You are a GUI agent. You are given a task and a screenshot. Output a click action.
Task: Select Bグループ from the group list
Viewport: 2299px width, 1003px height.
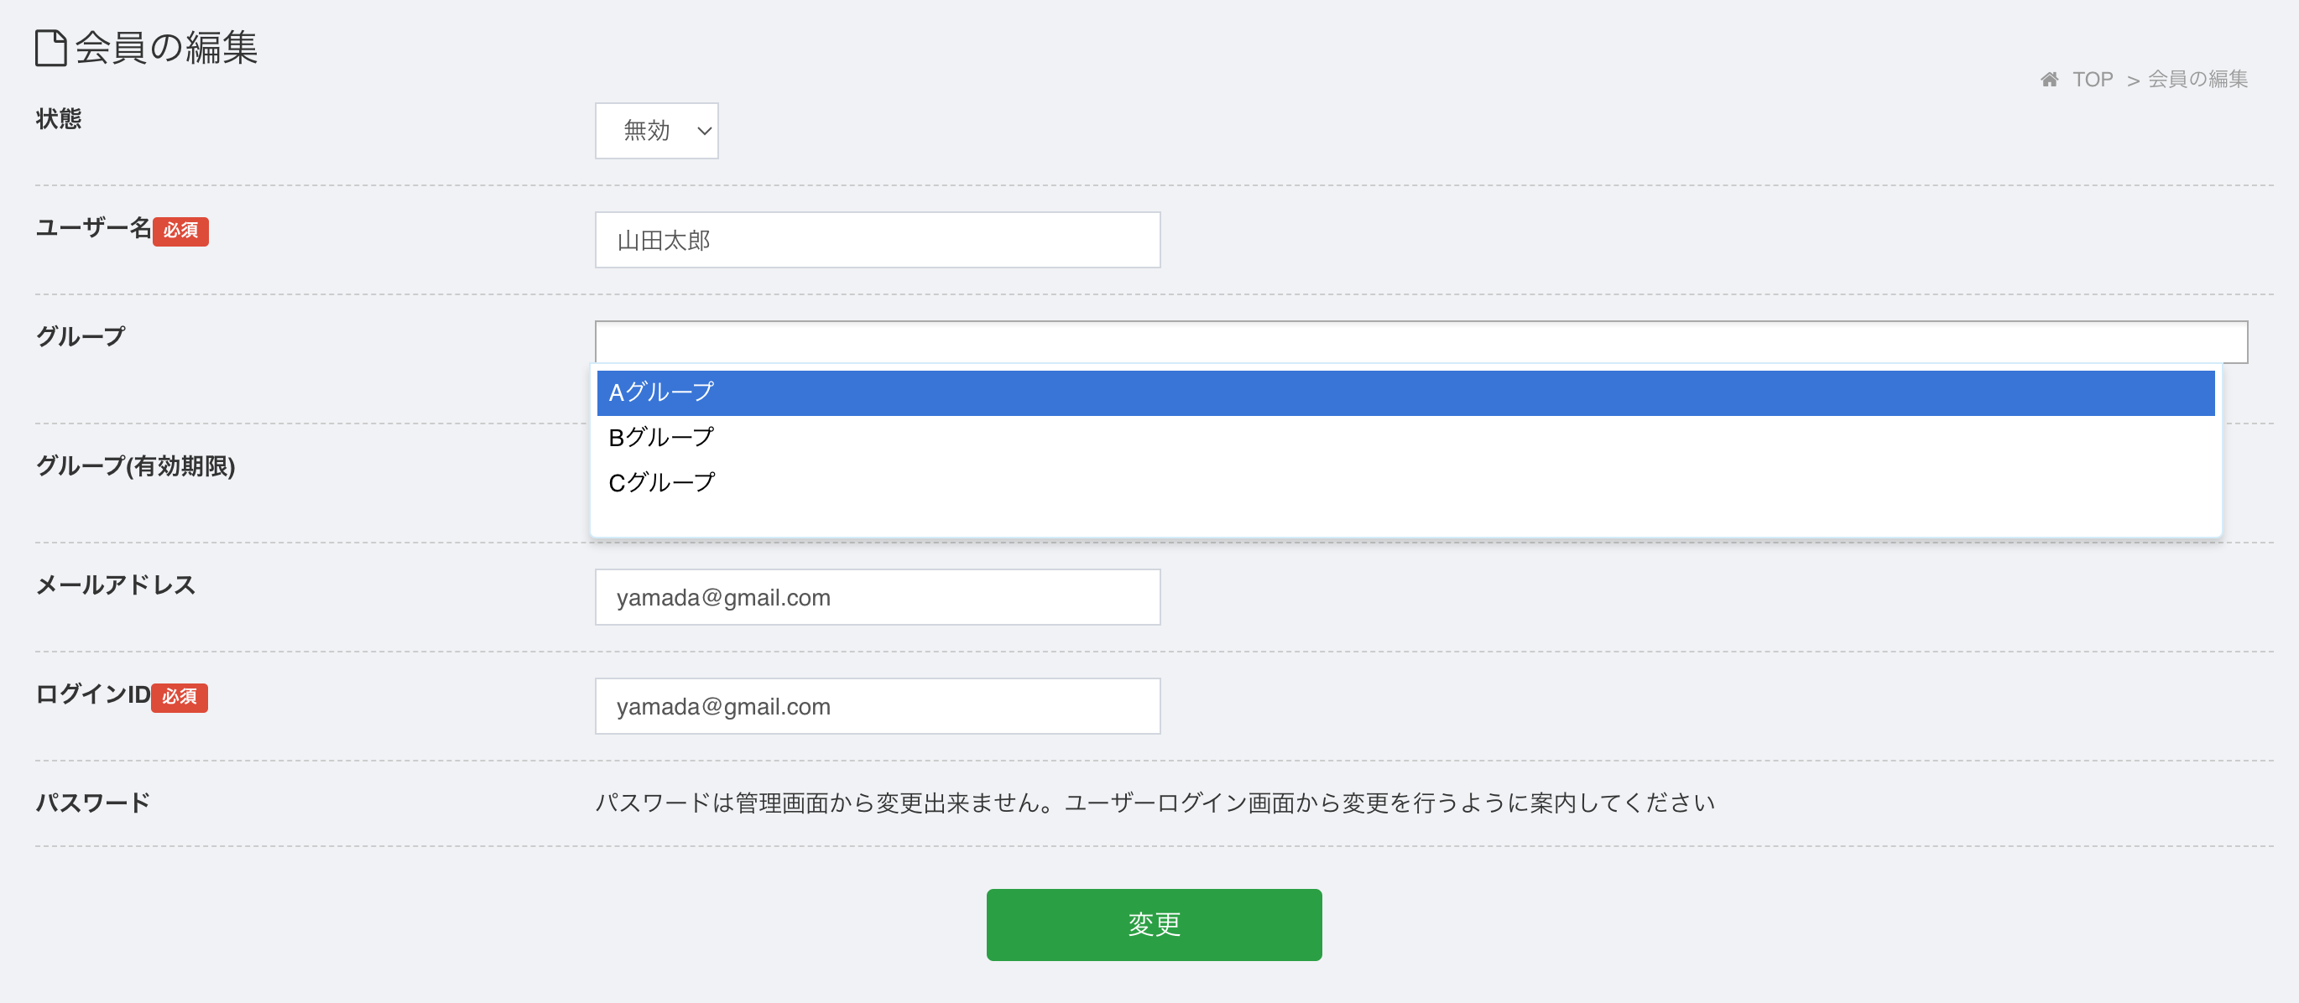point(1405,438)
